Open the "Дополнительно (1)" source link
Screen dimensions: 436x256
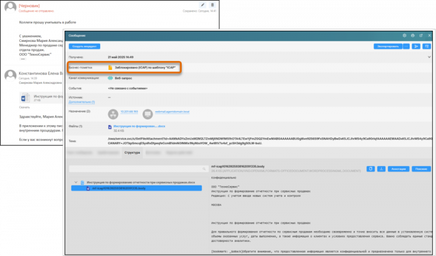(x=82, y=102)
